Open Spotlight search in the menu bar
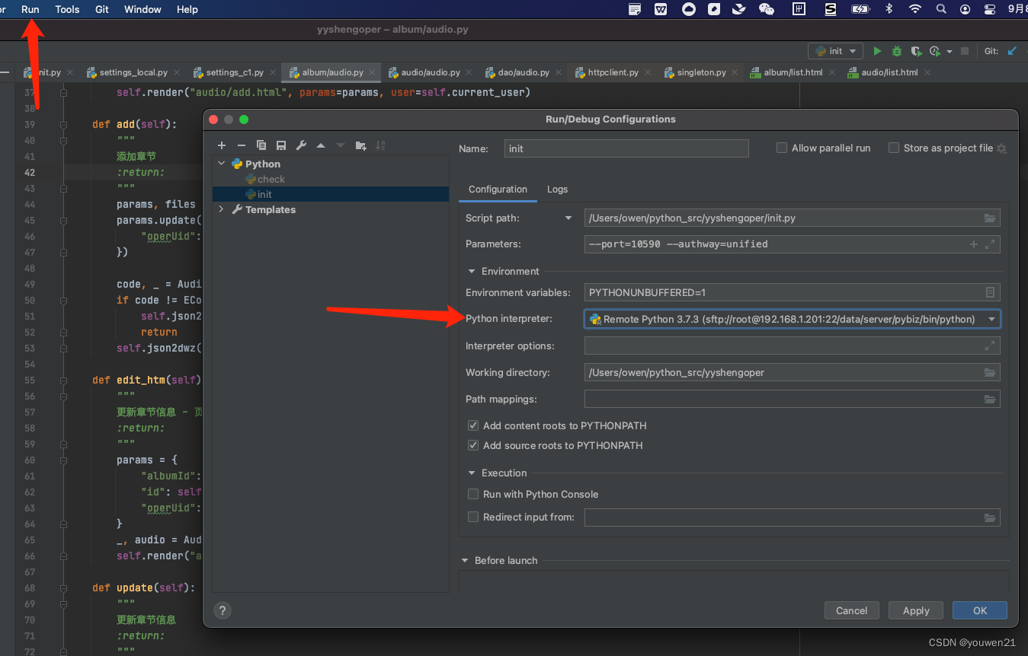This screenshot has width=1028, height=656. tap(941, 9)
